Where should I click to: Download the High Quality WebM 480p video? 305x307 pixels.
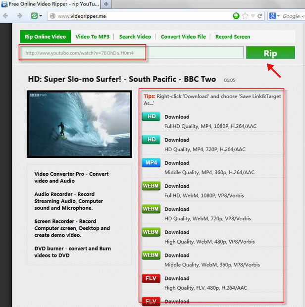(177, 232)
